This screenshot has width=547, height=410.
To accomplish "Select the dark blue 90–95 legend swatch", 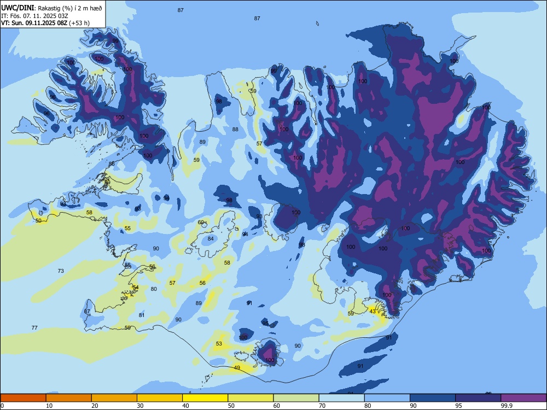I will point(433,398).
